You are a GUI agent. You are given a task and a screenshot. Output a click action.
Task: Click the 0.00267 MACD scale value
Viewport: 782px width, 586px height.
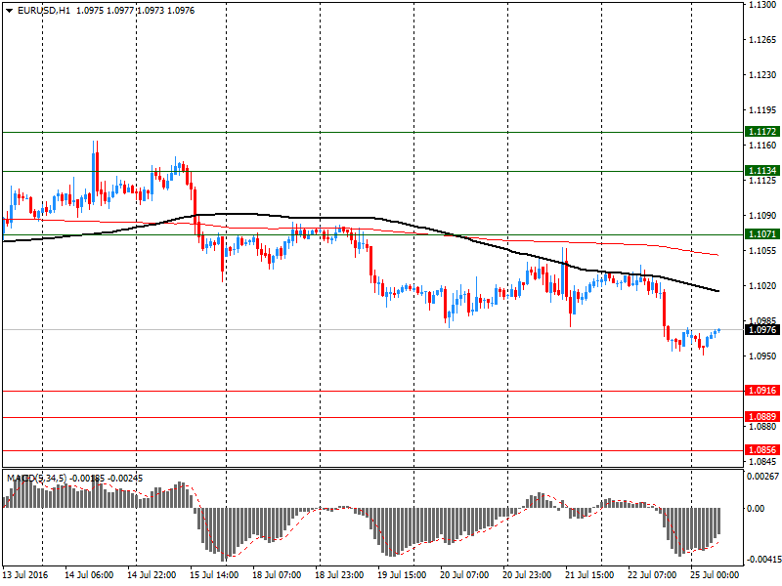762,477
